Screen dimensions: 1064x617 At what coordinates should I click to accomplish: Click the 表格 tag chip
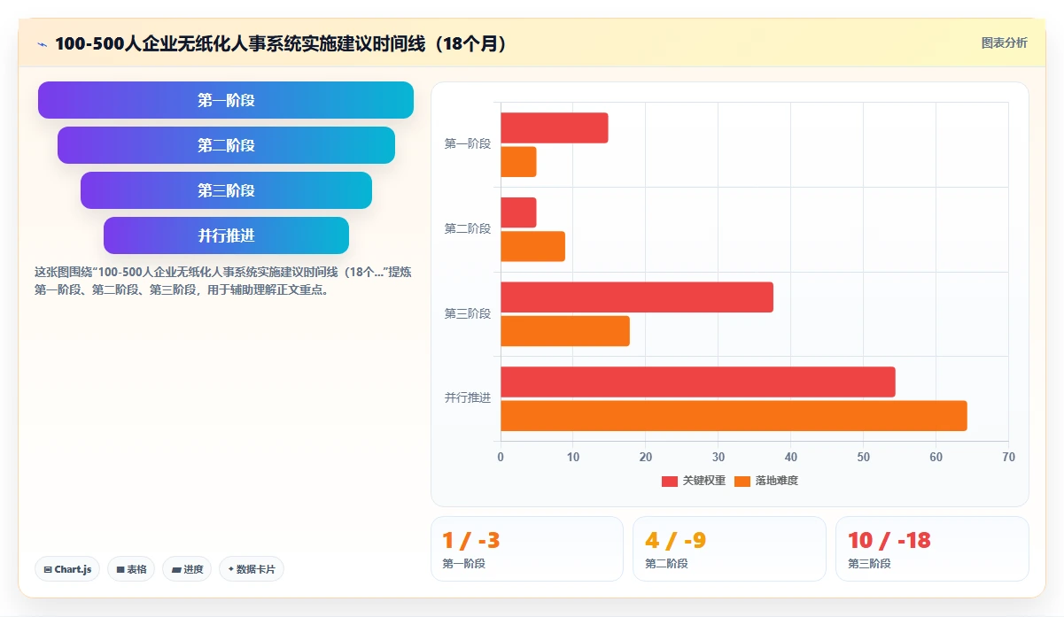pos(132,569)
